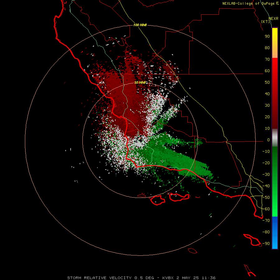Click the positive 10 knot scale label
280x280 pixels.
tap(267, 128)
